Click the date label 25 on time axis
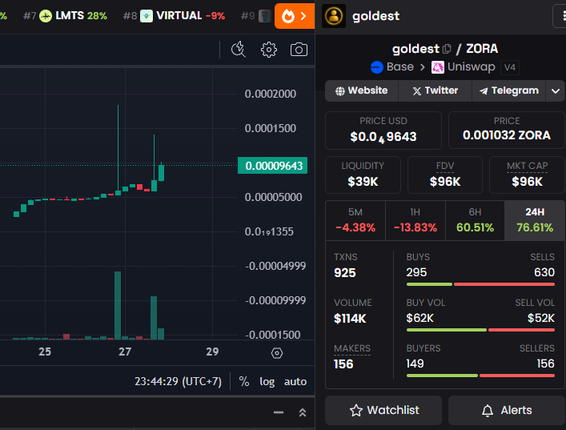 (45, 352)
